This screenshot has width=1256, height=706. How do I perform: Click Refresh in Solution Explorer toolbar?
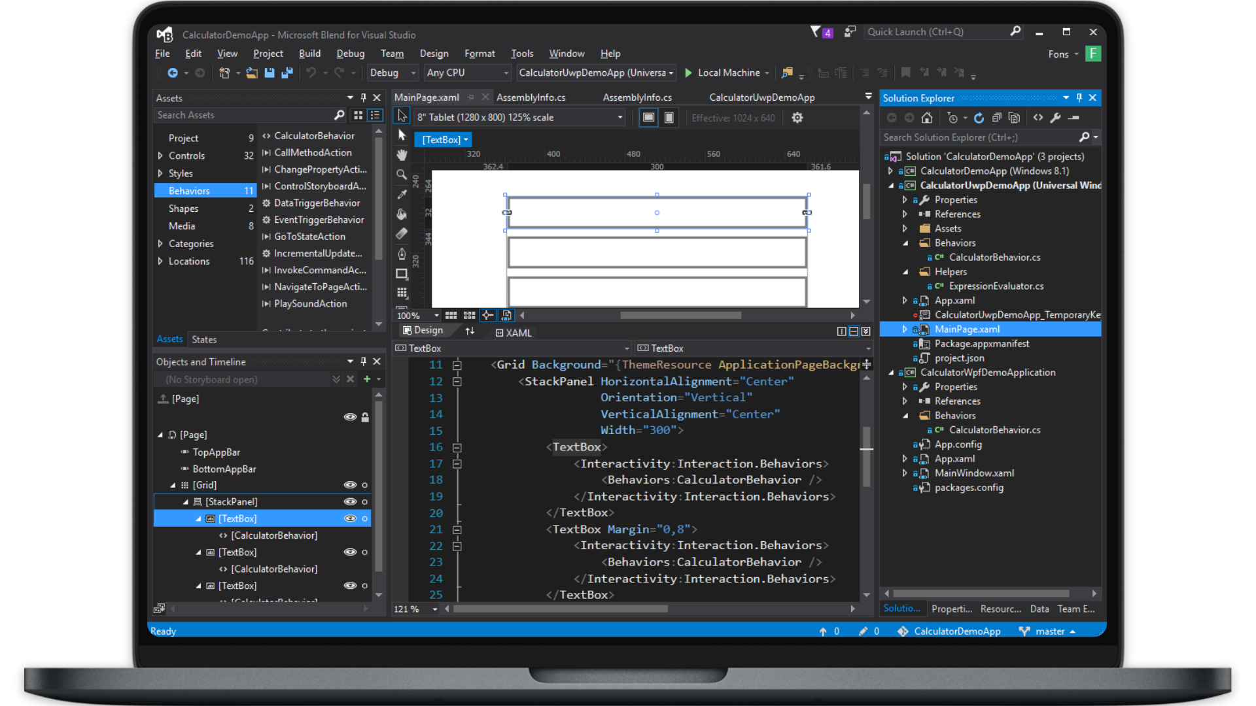[979, 118]
